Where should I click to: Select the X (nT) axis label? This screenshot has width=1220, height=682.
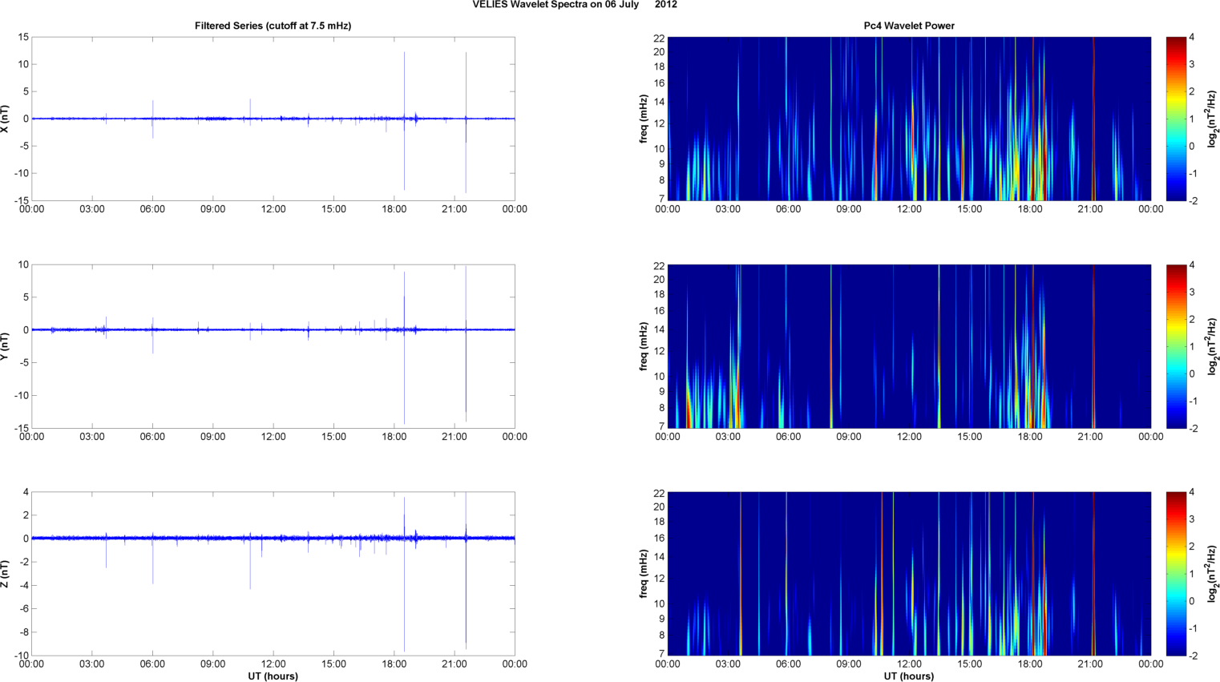[x=5, y=119]
